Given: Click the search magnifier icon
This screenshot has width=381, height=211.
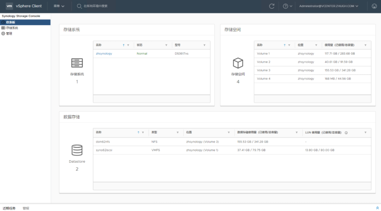Looking at the screenshot, I should click(79, 6).
